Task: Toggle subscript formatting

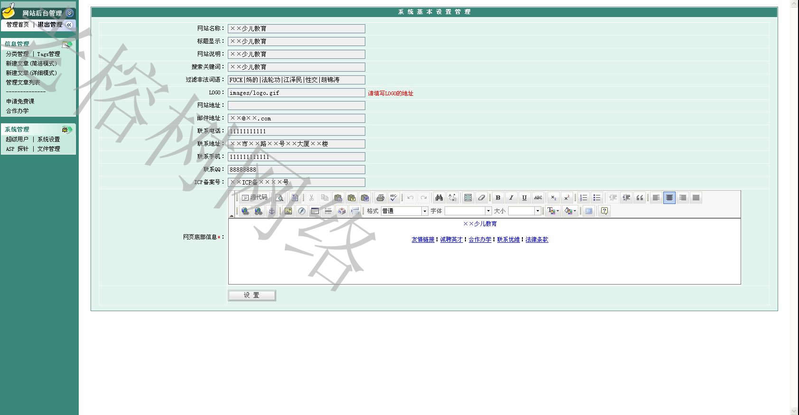Action: [553, 198]
